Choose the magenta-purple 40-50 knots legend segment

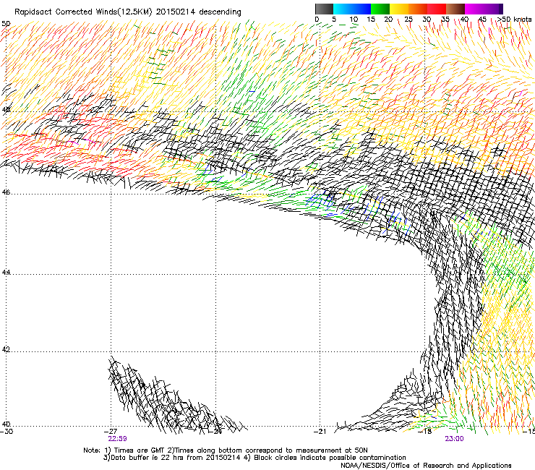tap(484, 9)
